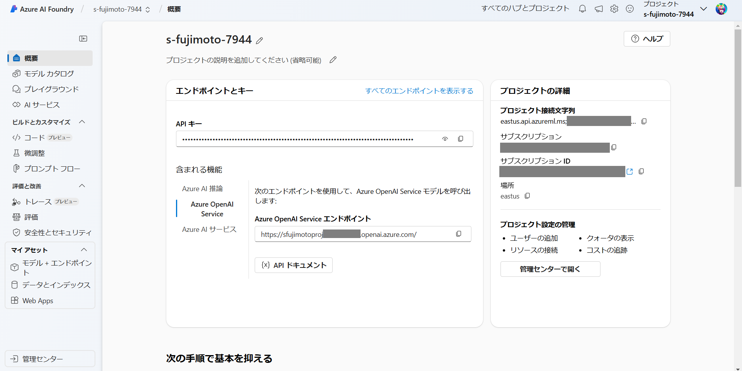Edit the project name with pencil icon

[260, 40]
